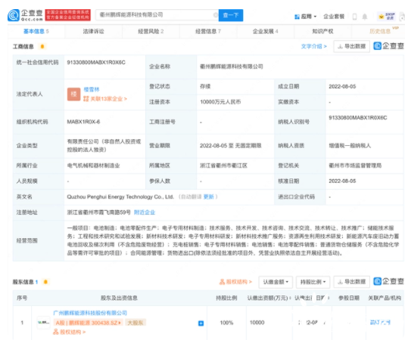
Task: Select the 10000 subscribed capital cell
Action: [x=257, y=323]
